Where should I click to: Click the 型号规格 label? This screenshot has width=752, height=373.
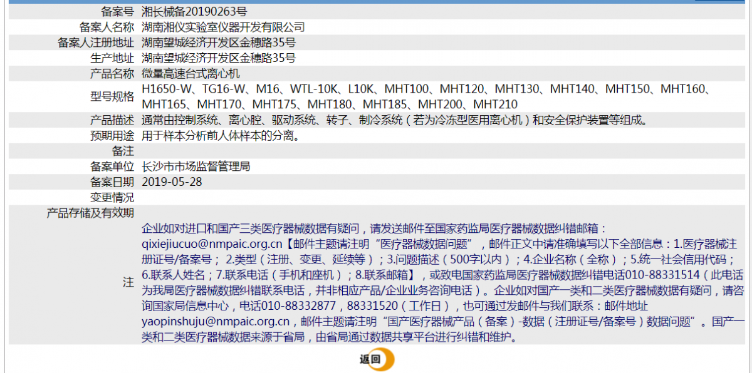click(x=112, y=96)
